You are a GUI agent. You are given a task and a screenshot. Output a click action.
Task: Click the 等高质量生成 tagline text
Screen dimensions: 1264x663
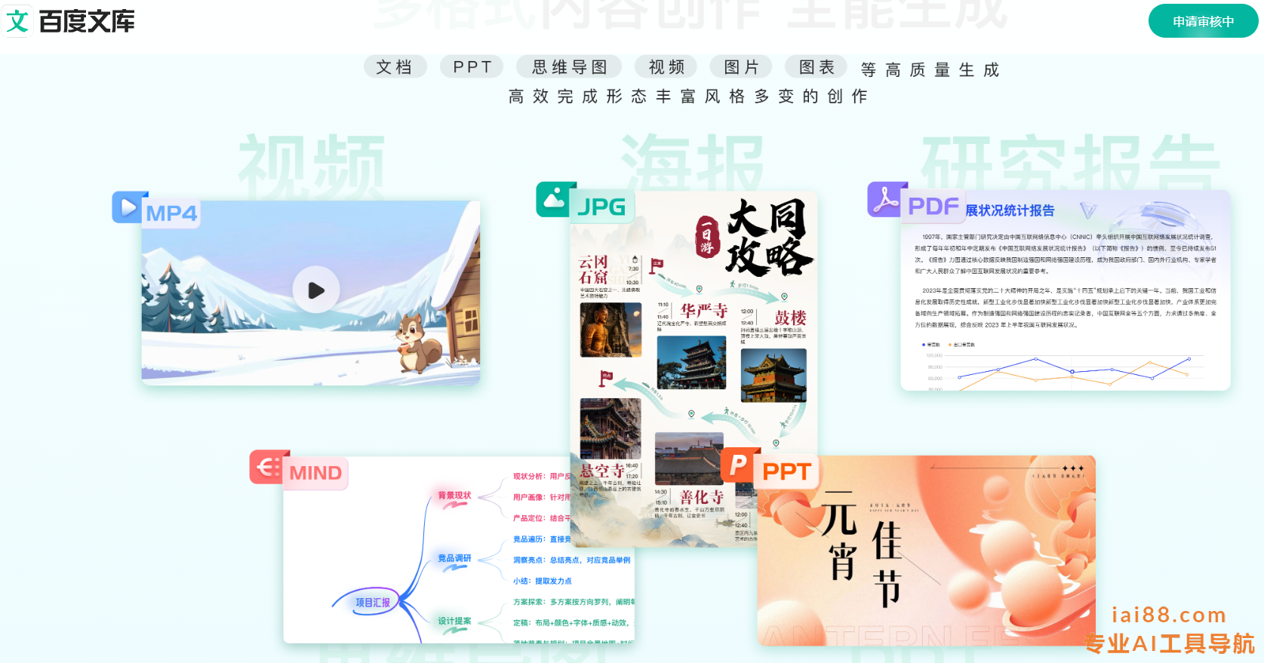click(930, 69)
